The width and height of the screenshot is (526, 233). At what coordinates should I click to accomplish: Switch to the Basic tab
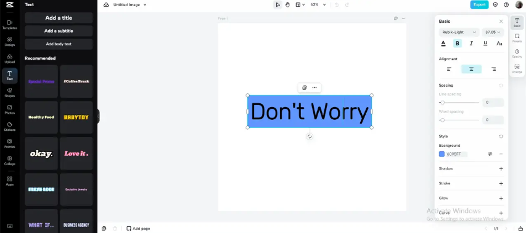pyautogui.click(x=517, y=22)
